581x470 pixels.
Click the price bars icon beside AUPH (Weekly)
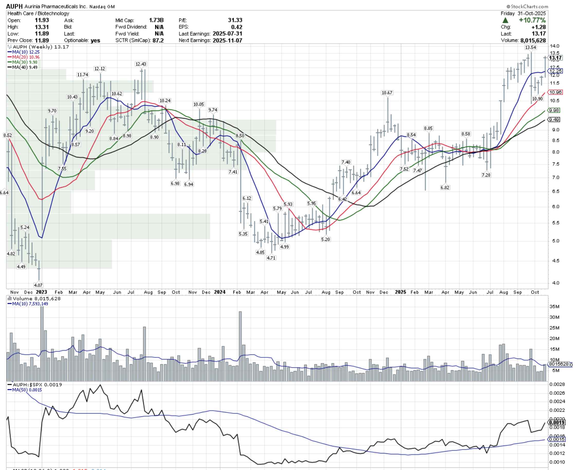click(10, 47)
